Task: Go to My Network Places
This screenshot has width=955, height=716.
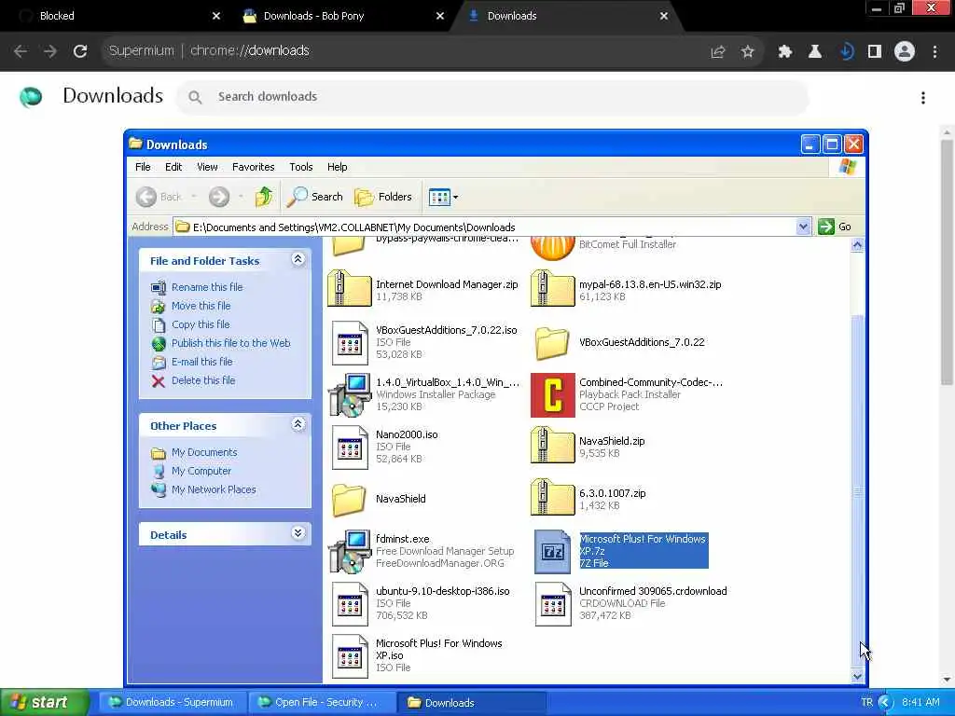Action: (214, 489)
